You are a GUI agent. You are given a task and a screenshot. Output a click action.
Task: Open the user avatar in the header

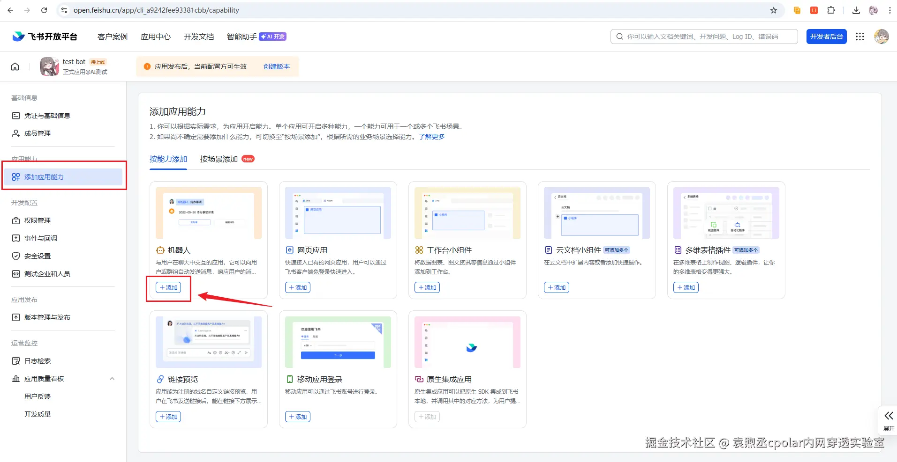pyautogui.click(x=882, y=37)
